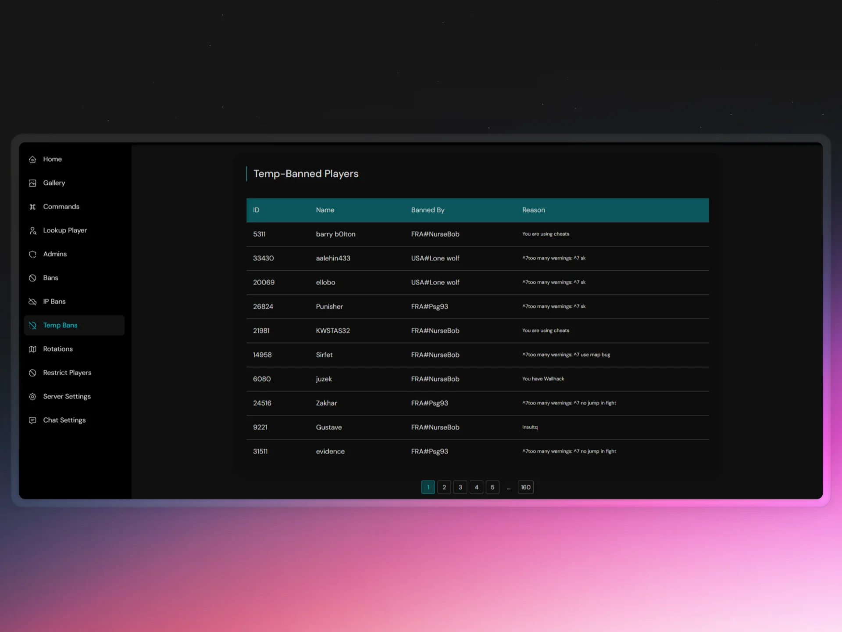Jump to last page 160
This screenshot has height=632, width=842.
pos(525,487)
